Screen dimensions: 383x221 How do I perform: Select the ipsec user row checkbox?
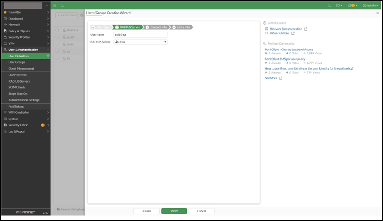tap(57, 44)
